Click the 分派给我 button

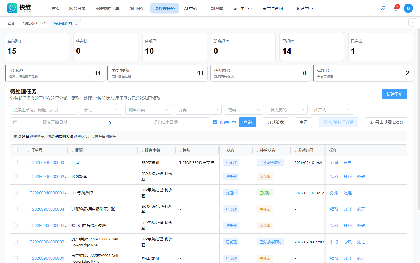click(276, 122)
